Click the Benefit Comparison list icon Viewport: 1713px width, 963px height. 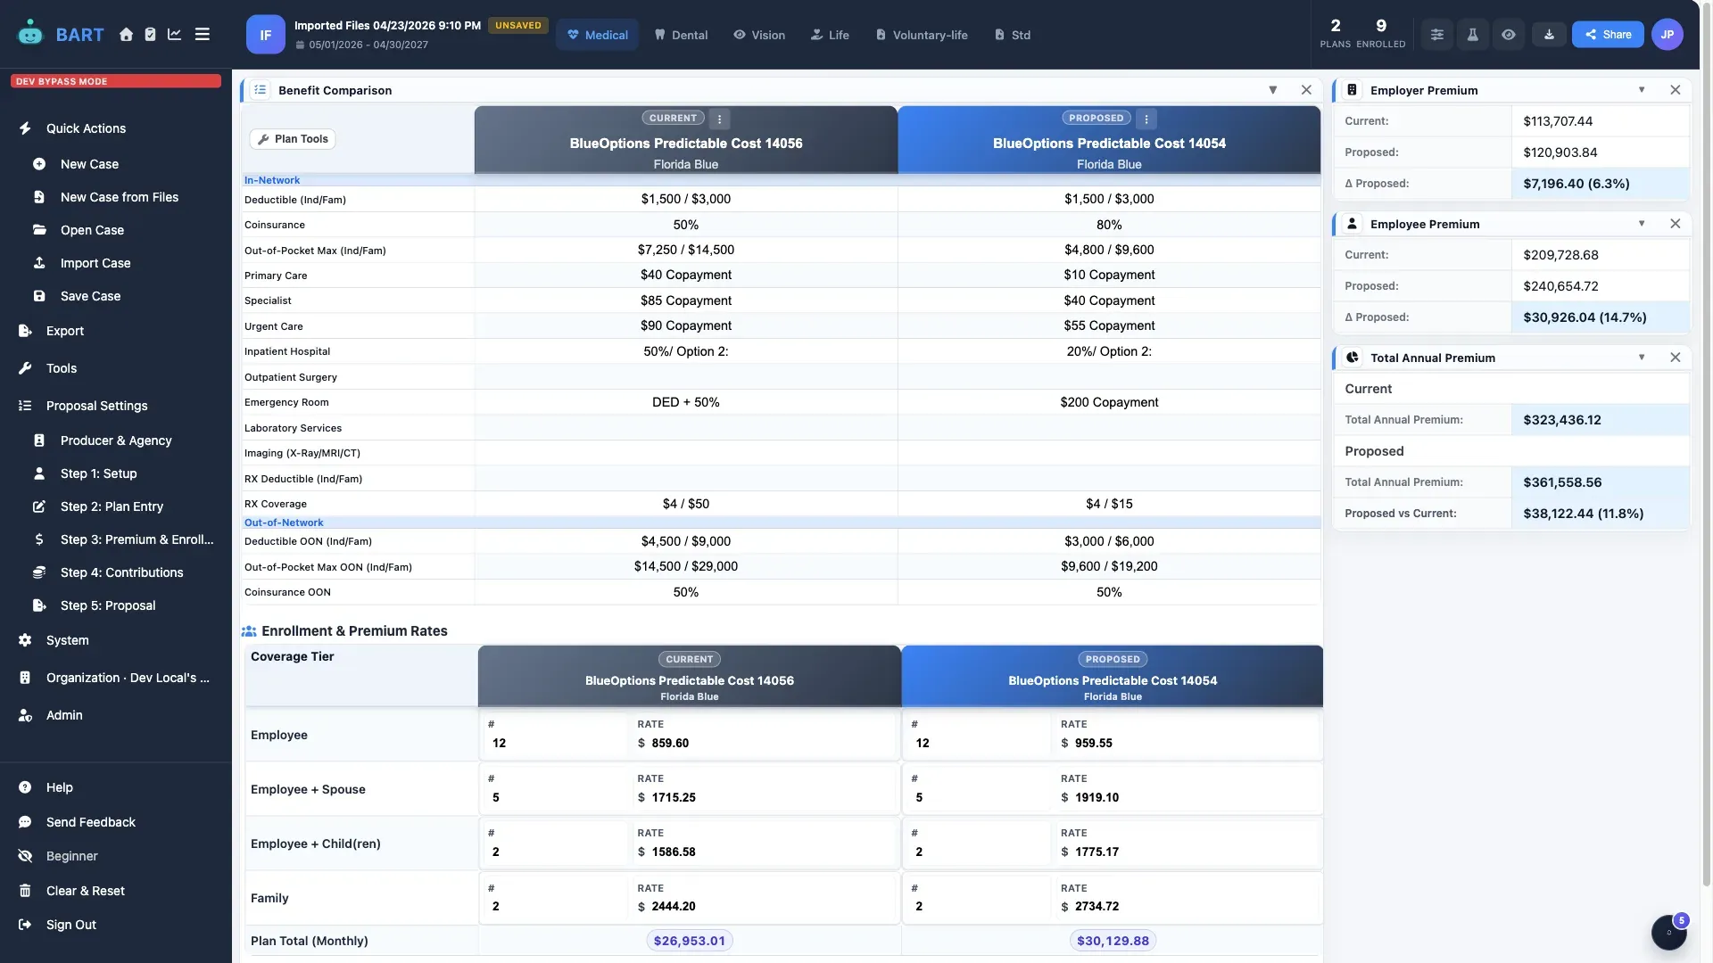pos(260,90)
